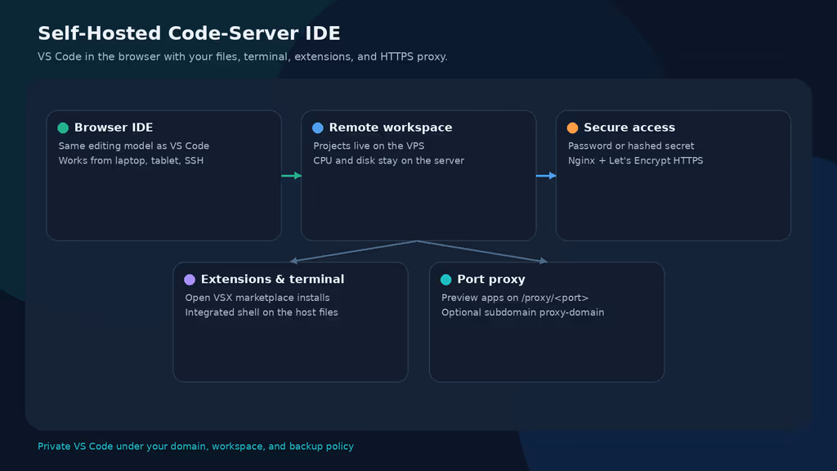837x471 pixels.
Task: Click the line Integrated shell on the host files
Action: [262, 312]
